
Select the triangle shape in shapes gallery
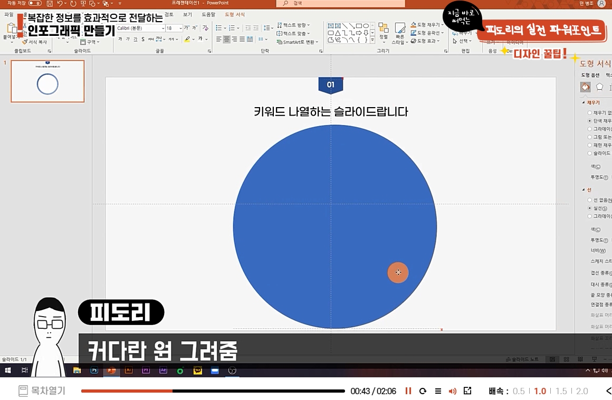[x=338, y=33]
